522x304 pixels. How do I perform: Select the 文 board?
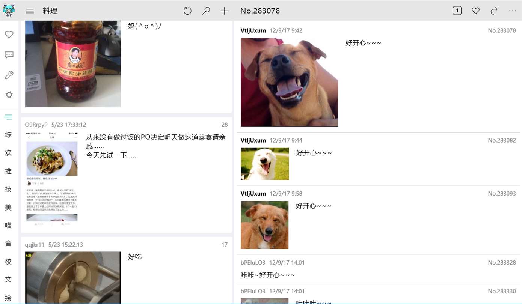coord(8,280)
